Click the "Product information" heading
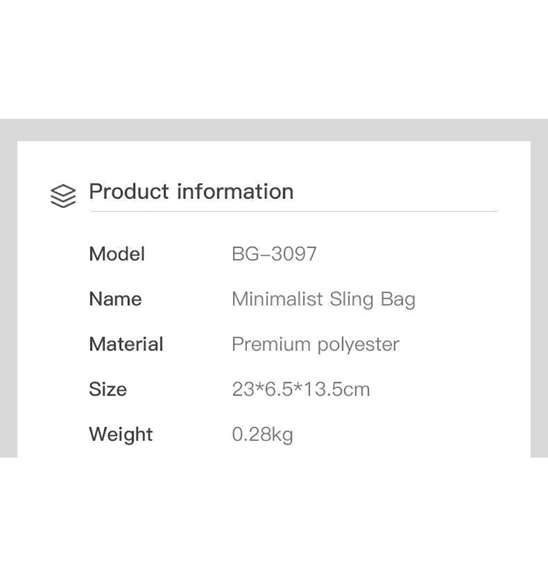 click(191, 192)
